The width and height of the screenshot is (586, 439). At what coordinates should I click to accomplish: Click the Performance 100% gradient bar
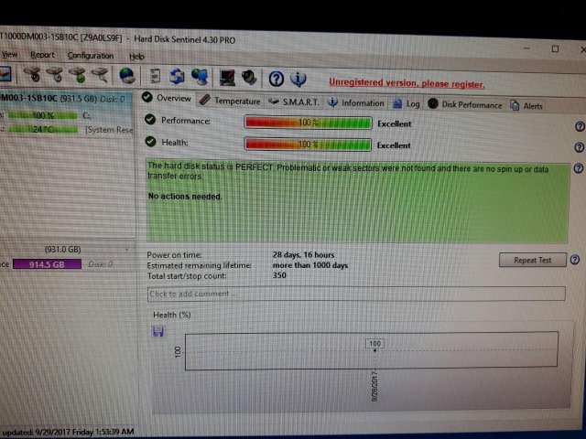point(308,123)
